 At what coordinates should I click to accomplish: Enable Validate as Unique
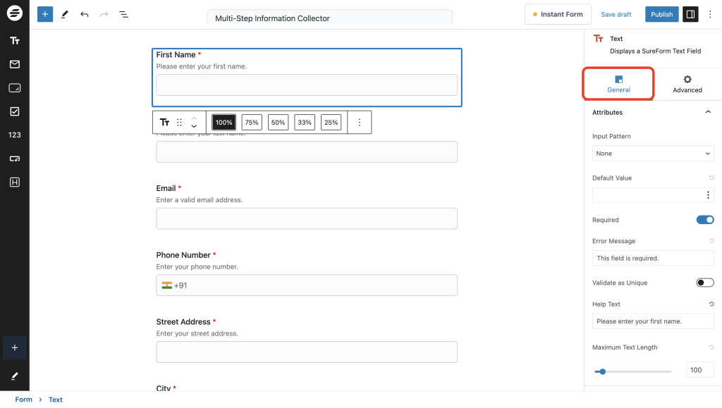point(704,282)
